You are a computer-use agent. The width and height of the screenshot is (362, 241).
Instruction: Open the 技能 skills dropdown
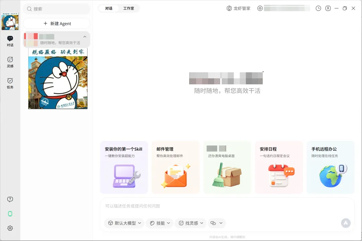point(160,223)
